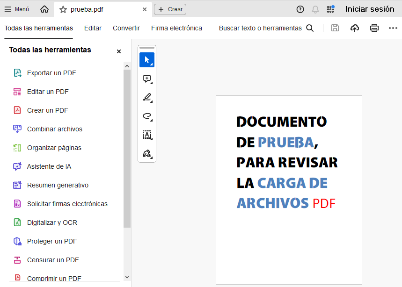Choose the add comment tool

pos(147,79)
